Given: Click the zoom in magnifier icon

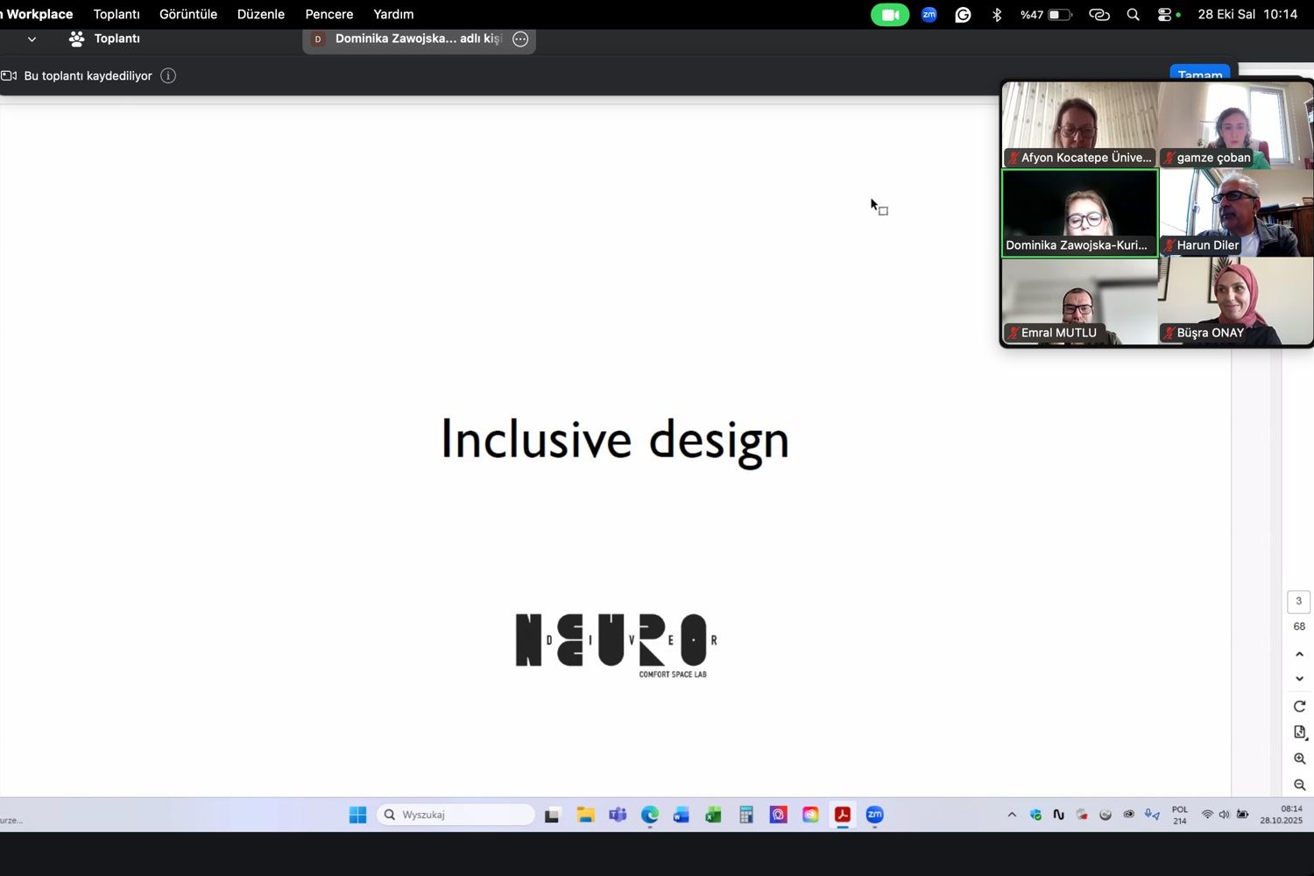Looking at the screenshot, I should click(x=1299, y=759).
